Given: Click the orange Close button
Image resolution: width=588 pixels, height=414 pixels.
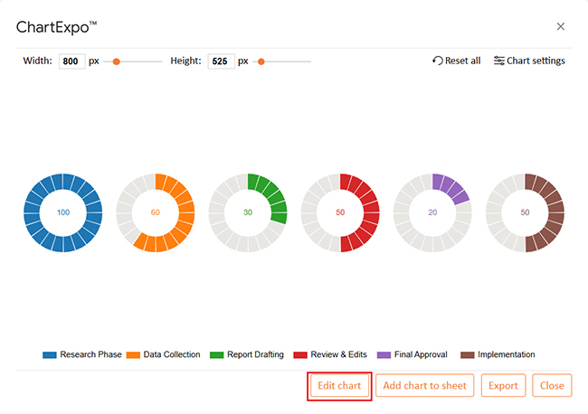Looking at the screenshot, I should pos(552,385).
